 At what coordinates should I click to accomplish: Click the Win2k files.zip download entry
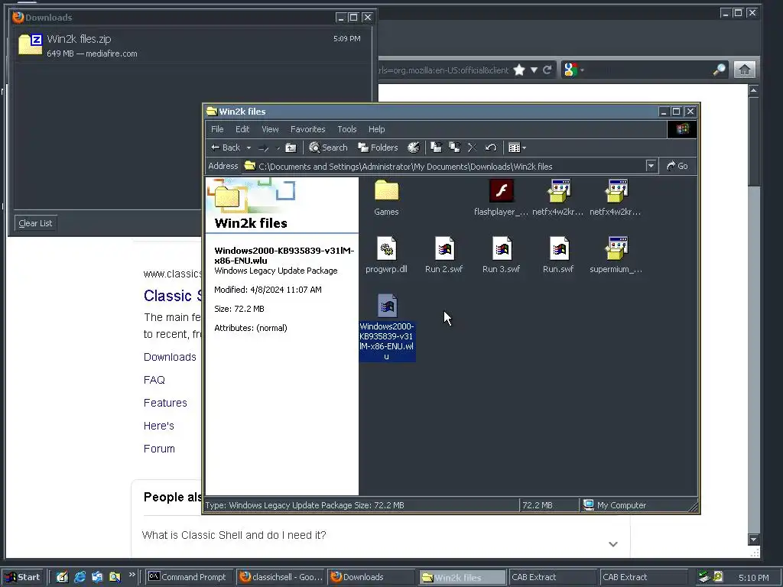click(x=191, y=45)
